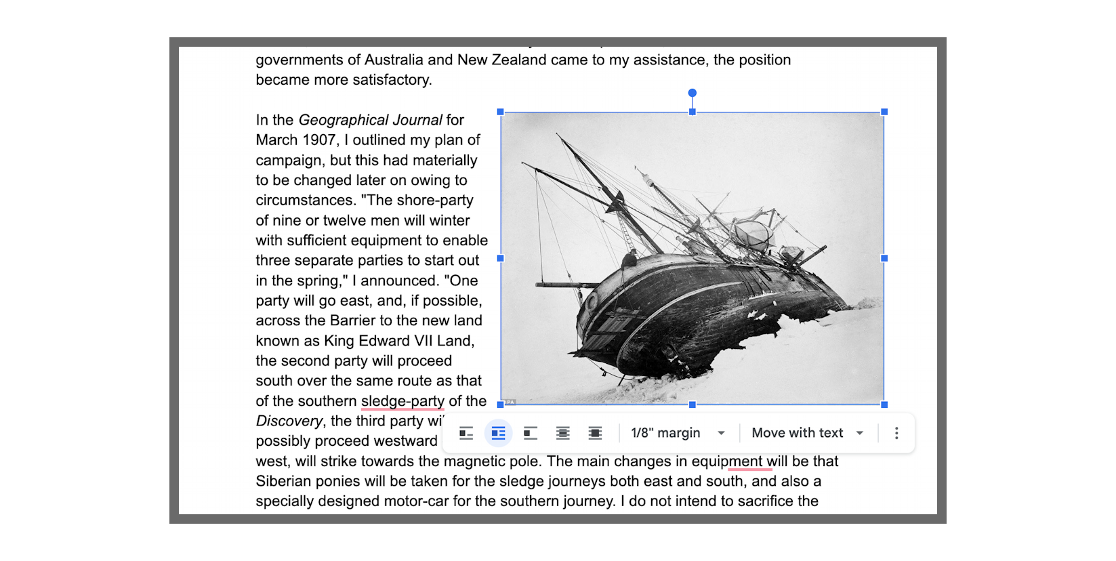Click the bottom-right image resize handle

pyautogui.click(x=884, y=404)
